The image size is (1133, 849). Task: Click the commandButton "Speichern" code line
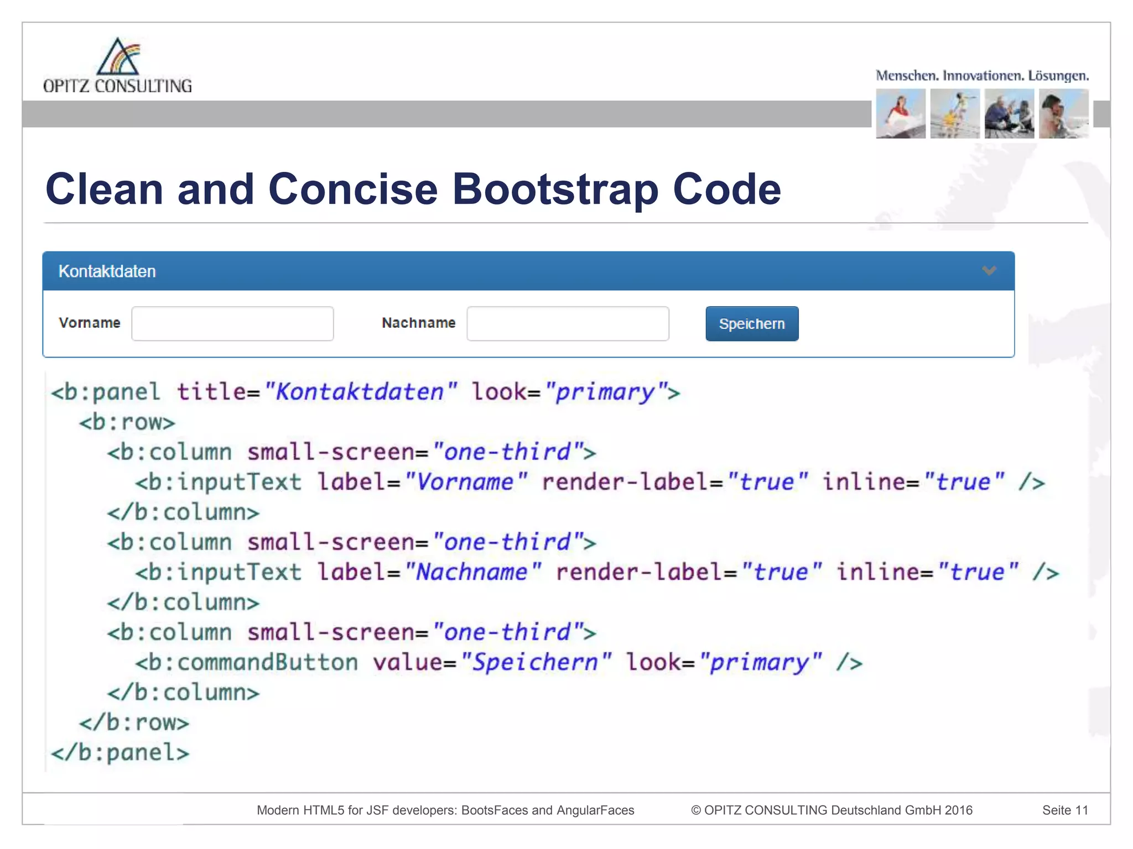[x=498, y=662]
